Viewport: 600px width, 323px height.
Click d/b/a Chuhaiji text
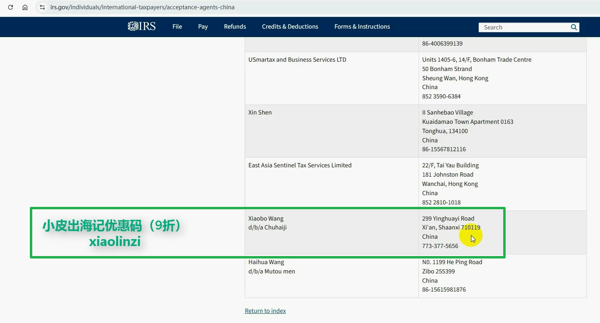(x=267, y=227)
